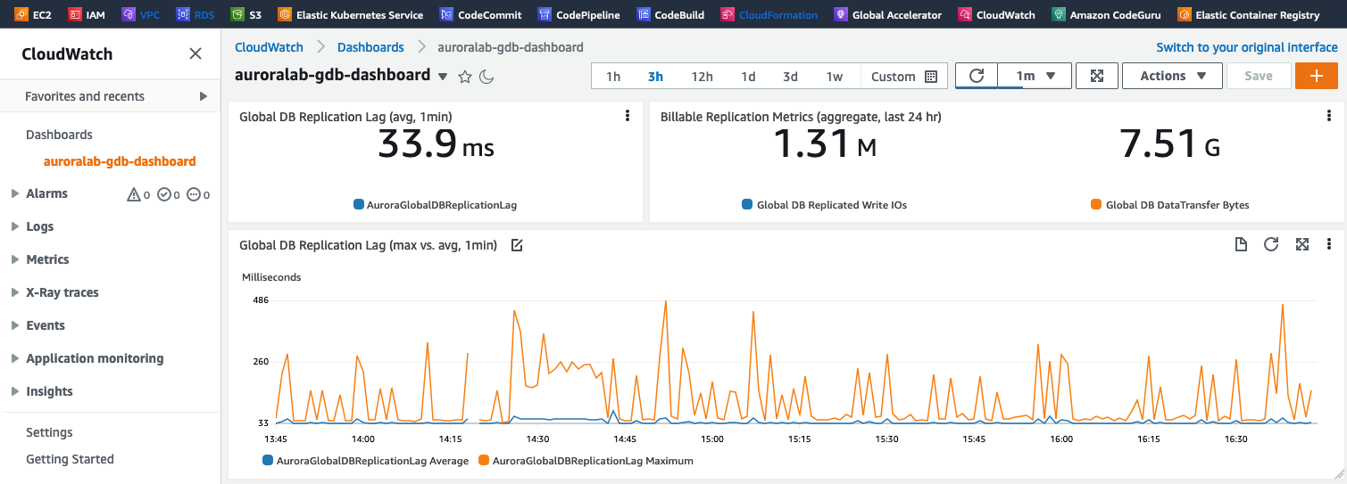Image resolution: width=1347 pixels, height=484 pixels.
Task: Refresh the dashboard
Action: pyautogui.click(x=977, y=76)
